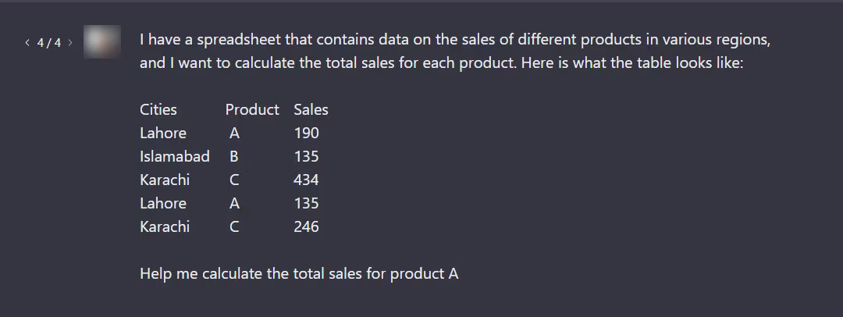The width and height of the screenshot is (843, 317).
Task: Click Karachi in the row with 246
Action: pos(165,226)
